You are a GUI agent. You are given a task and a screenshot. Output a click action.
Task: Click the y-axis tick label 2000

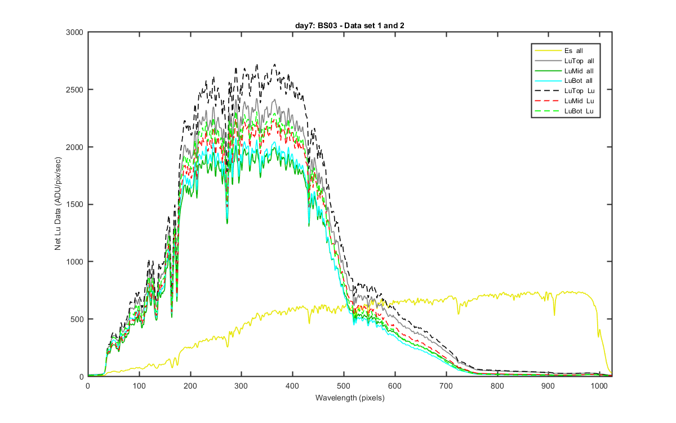(x=74, y=147)
